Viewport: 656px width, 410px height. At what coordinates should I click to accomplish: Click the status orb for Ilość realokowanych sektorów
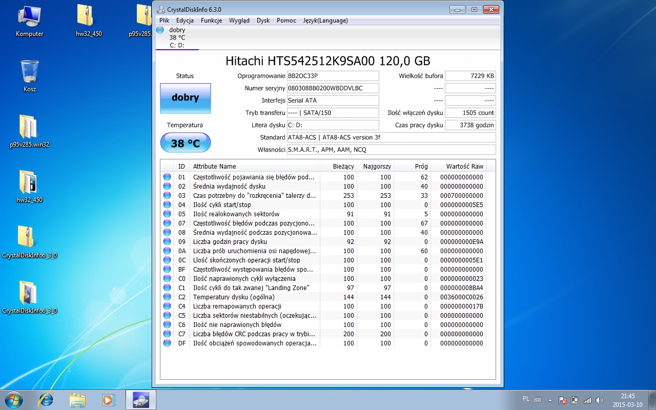pos(167,214)
